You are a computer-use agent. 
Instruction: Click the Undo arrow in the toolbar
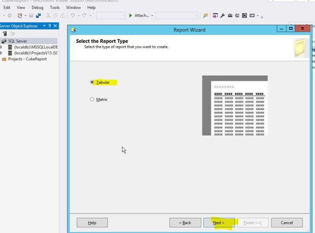point(71,16)
